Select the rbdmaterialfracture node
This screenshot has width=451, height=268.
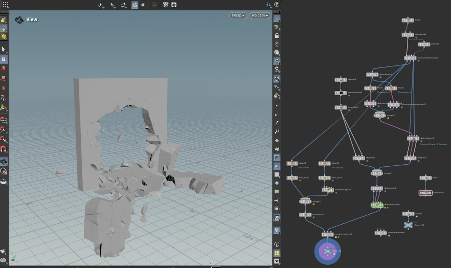tap(410, 58)
